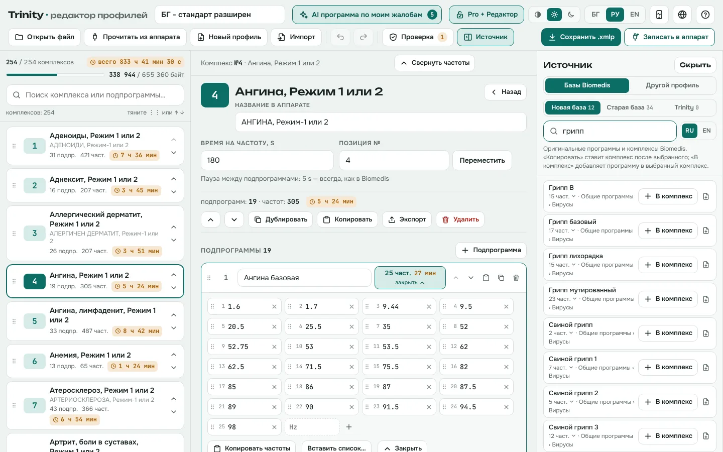The image size is (723, 452).
Task: Click the globe icon in header
Action: click(682, 15)
